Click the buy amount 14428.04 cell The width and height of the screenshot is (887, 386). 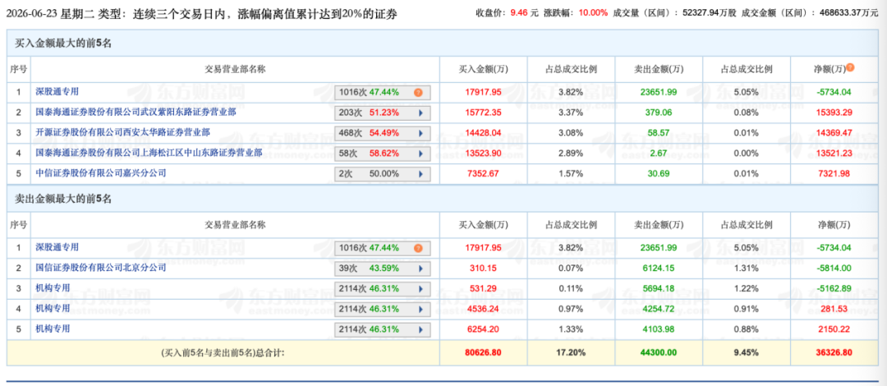tap(483, 133)
